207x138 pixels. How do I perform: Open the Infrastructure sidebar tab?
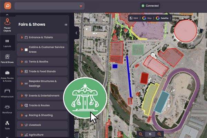pyautogui.click(x=7, y=93)
